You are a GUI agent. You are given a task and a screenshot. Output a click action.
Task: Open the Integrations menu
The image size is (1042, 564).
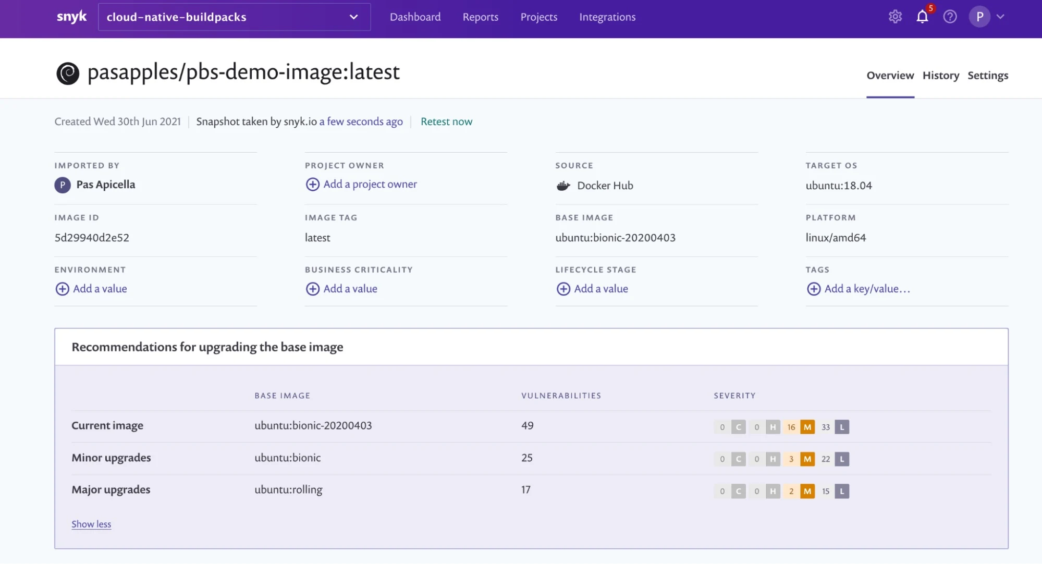click(x=607, y=17)
